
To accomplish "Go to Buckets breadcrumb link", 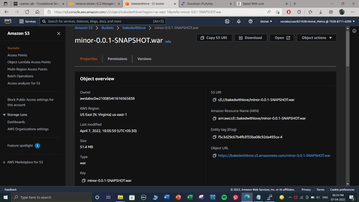I will 107,28.
